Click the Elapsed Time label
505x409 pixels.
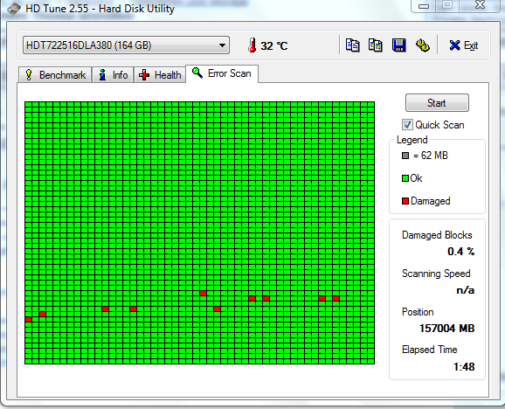[x=429, y=350]
